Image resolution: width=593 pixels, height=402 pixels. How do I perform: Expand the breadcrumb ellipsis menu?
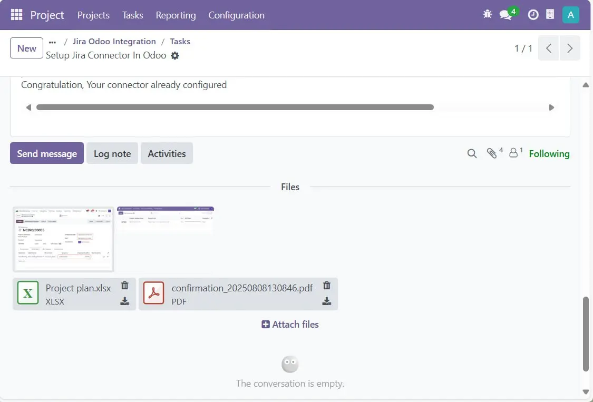[x=52, y=42]
